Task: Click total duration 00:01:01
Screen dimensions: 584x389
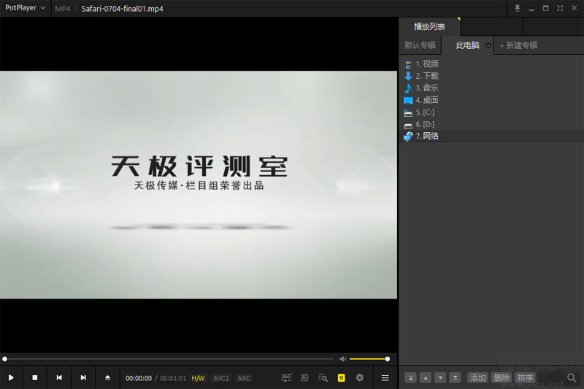Action: point(173,378)
